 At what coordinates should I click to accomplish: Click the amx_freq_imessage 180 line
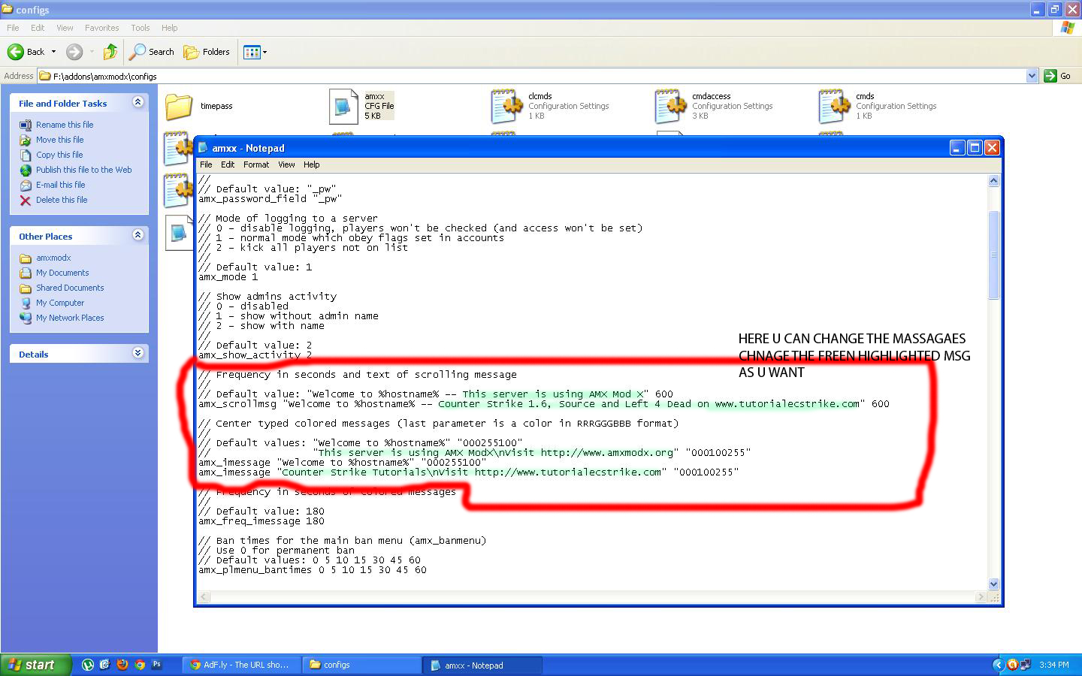(261, 521)
